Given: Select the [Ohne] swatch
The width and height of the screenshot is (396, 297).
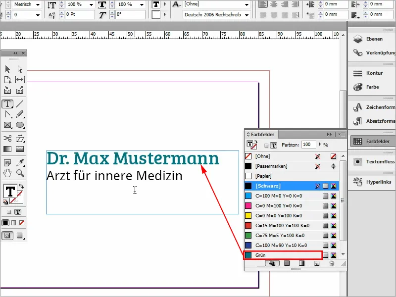Looking at the screenshot, I should 292,156.
